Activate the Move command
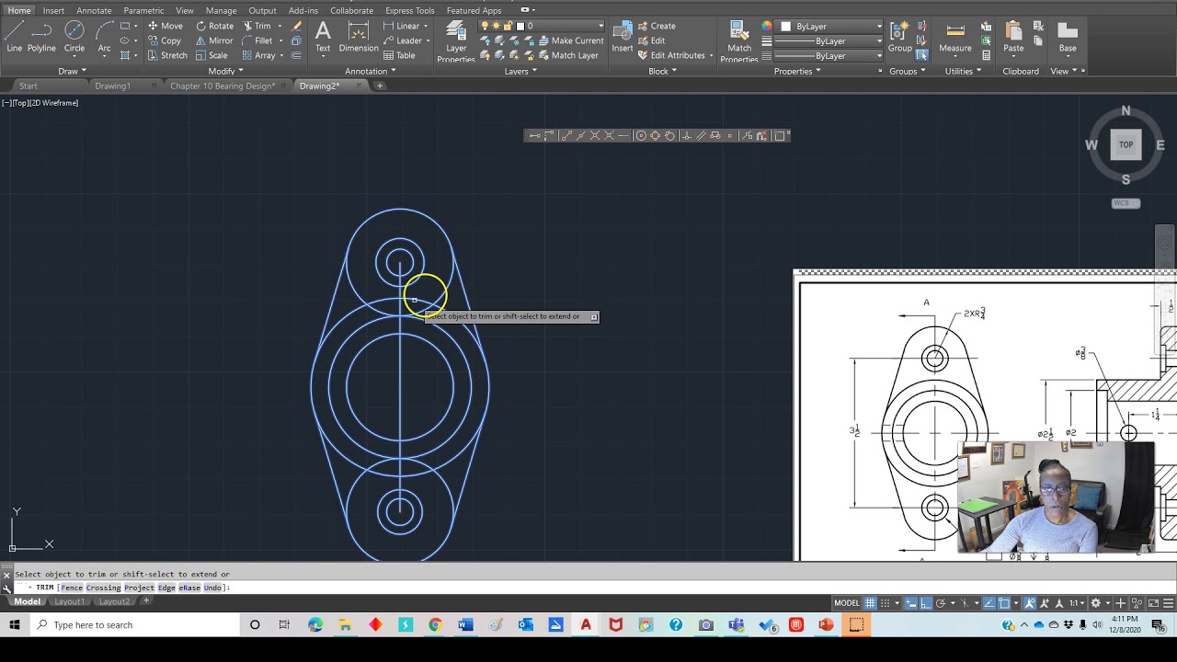The height and width of the screenshot is (662, 1177). (x=165, y=26)
